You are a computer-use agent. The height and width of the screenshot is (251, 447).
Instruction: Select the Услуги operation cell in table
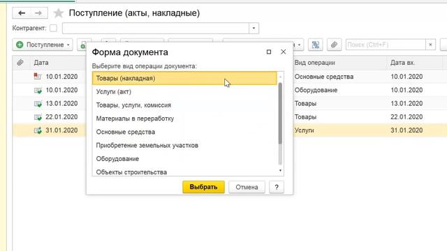tap(305, 130)
